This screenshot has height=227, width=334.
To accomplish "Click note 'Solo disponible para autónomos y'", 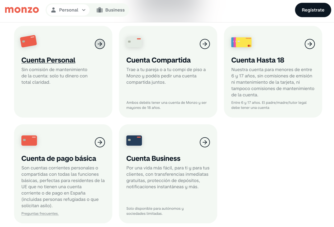I will pos(155,209).
